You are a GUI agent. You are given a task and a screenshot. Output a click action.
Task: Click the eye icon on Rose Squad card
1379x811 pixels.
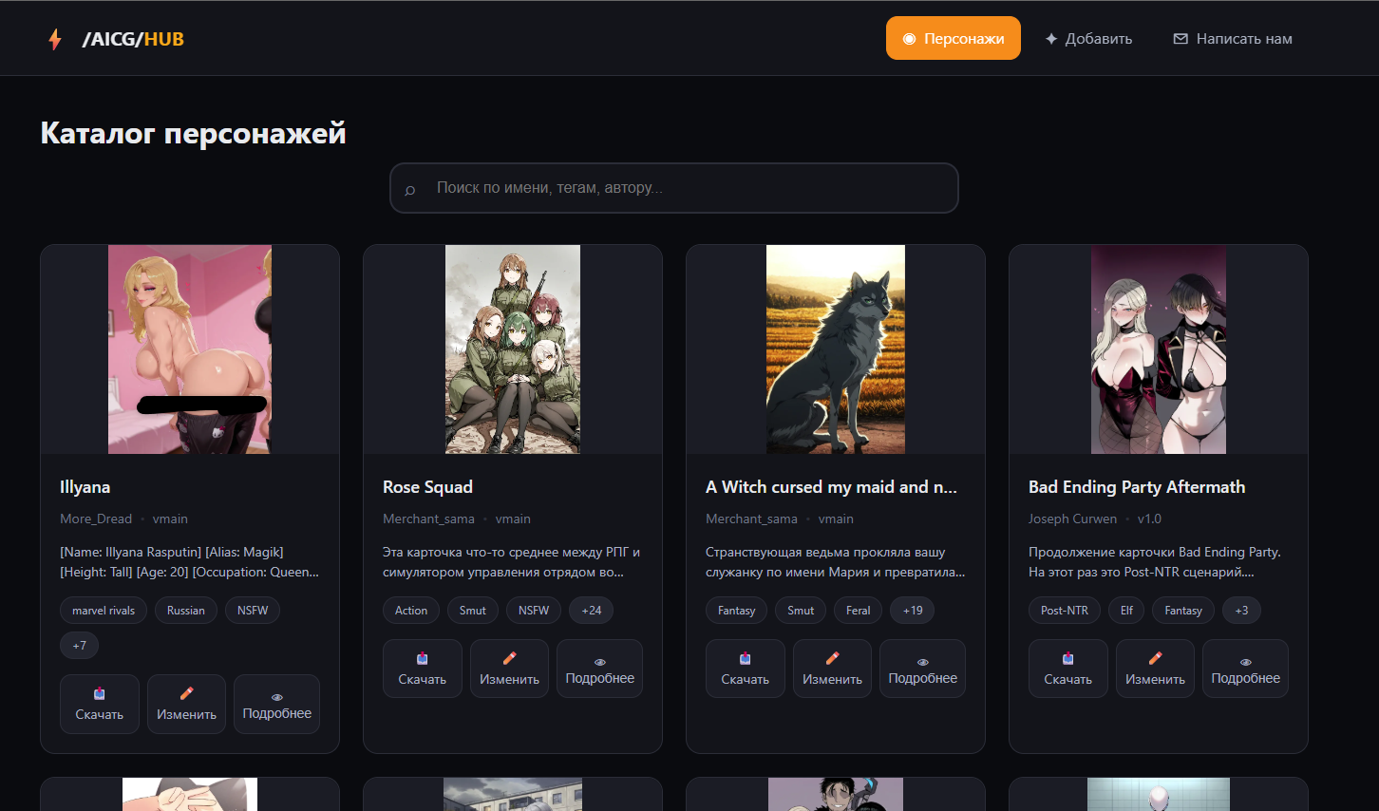[599, 663]
